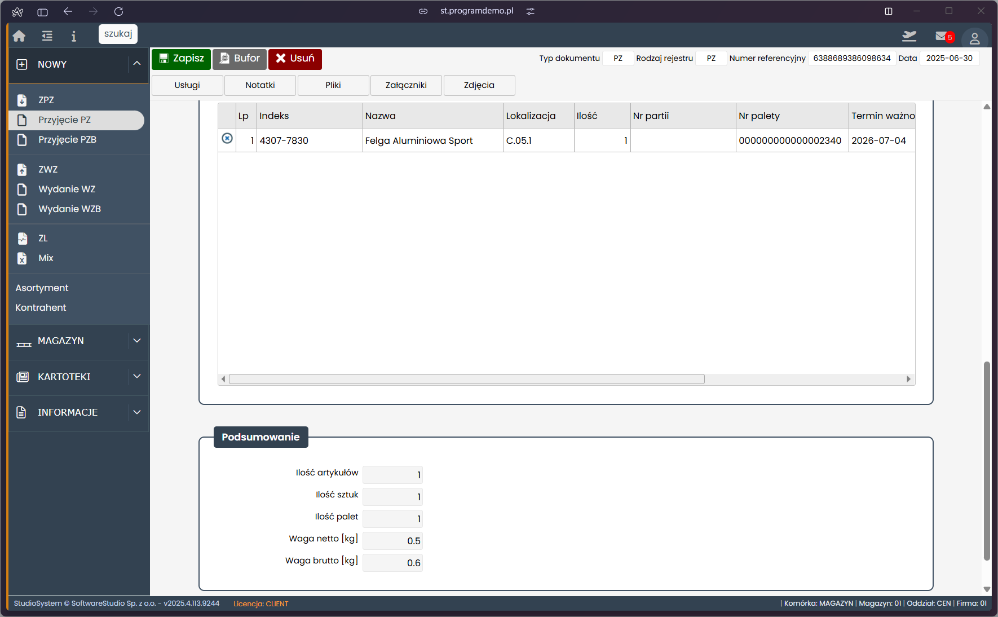
Task: Expand the KARTOTEKI section
Action: click(x=137, y=376)
